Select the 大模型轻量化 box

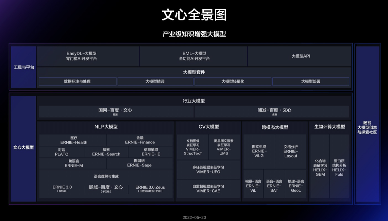click(x=233, y=81)
